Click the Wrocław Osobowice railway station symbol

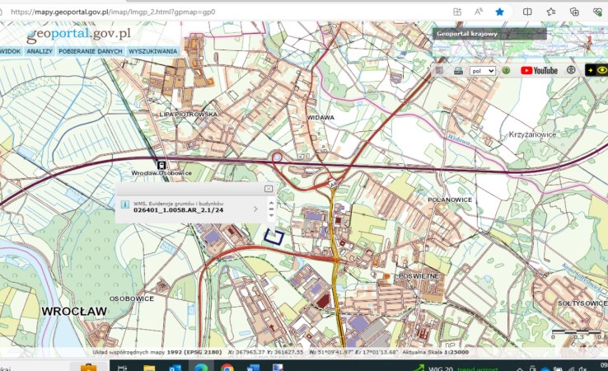click(161, 164)
